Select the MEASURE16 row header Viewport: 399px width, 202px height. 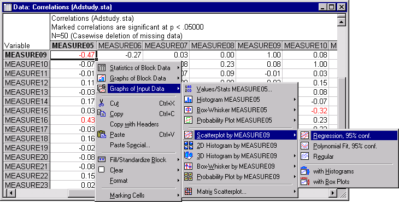(x=26, y=120)
